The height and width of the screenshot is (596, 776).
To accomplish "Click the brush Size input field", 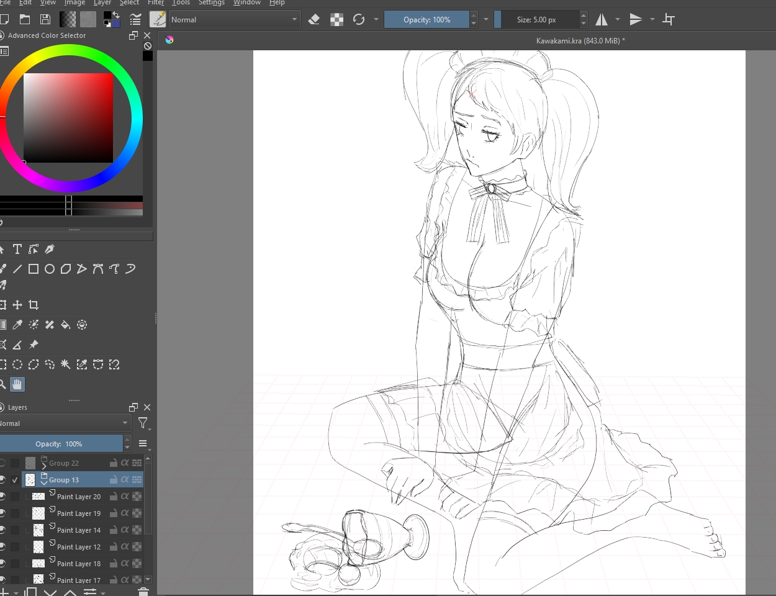I will [537, 20].
